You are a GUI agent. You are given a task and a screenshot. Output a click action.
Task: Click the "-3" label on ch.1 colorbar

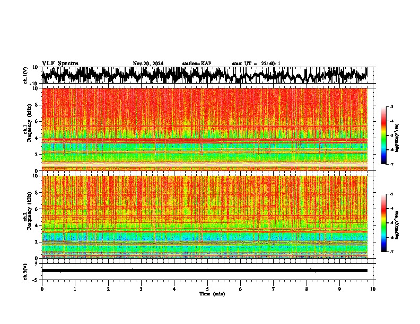click(391, 107)
